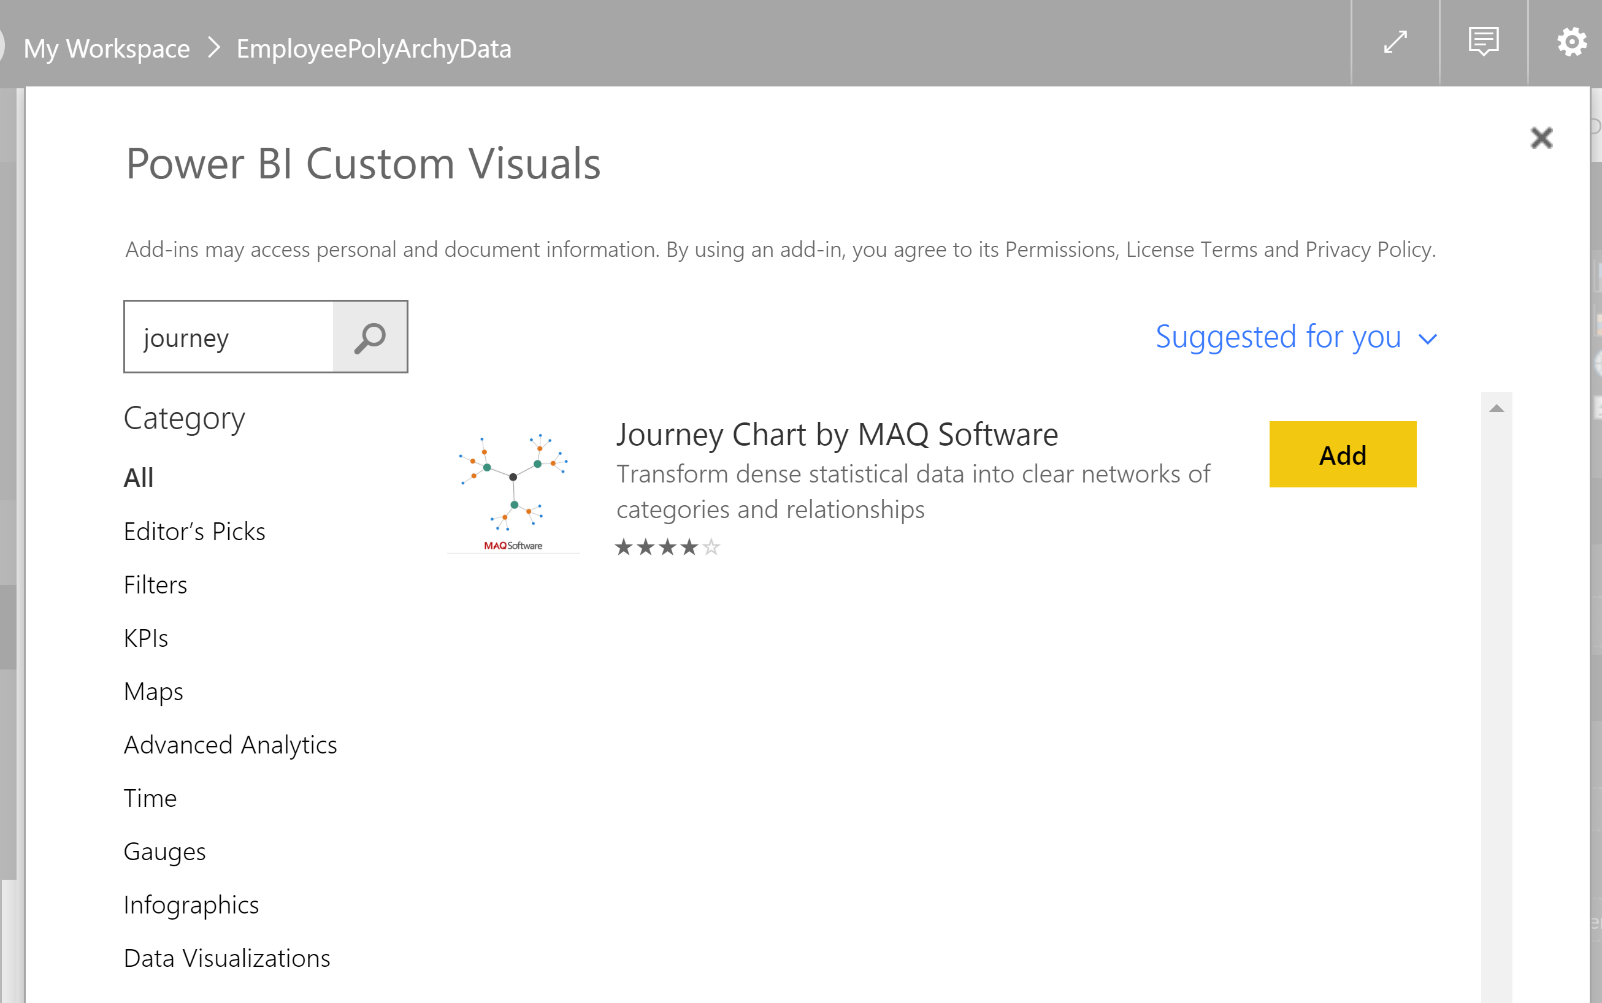Select the KPIs category
1602x1003 pixels.
click(x=146, y=638)
